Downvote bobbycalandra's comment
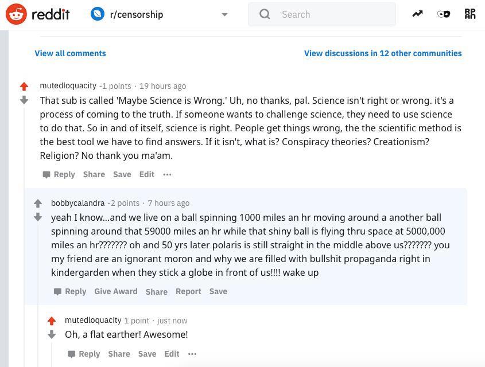Viewport: 485px width, 367px height. pyautogui.click(x=38, y=217)
